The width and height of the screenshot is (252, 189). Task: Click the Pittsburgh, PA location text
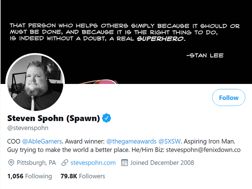coord(37,163)
